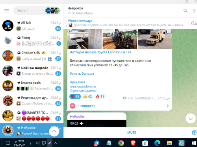
Task: Click the 37 unread badge on Chicken's EU
Action: [x=58, y=59]
